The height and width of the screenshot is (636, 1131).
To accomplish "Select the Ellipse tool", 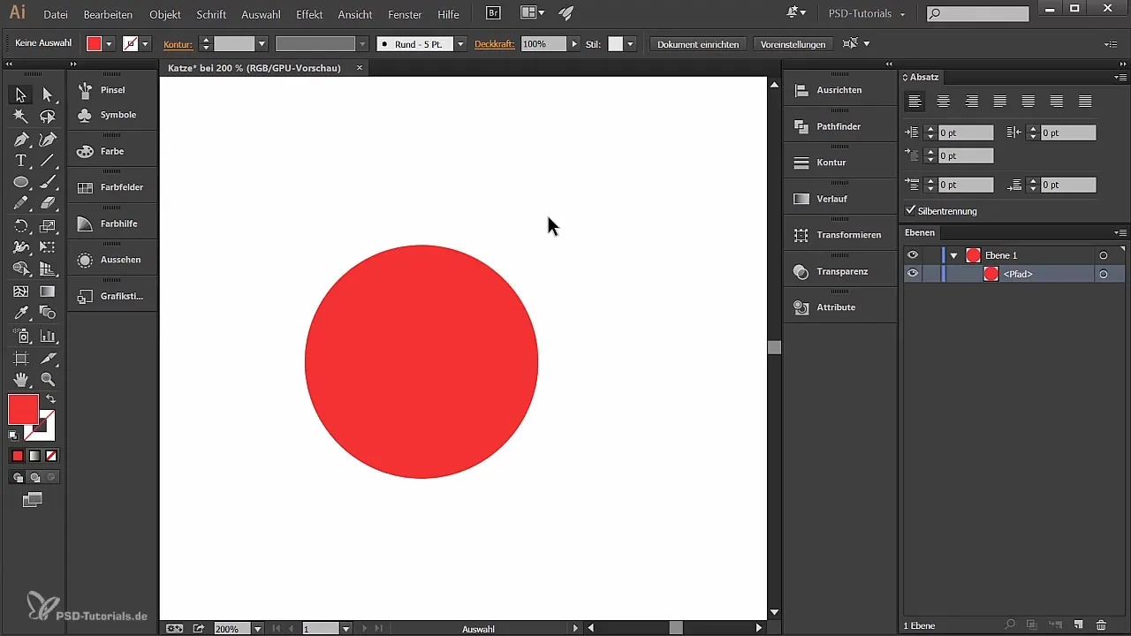I will point(20,182).
